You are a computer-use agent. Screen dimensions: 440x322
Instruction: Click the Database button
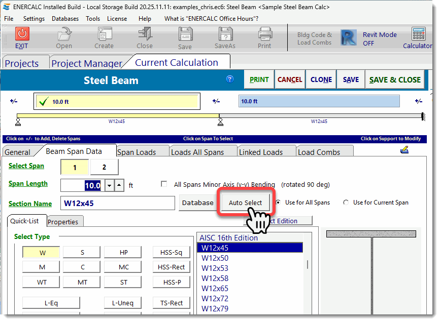pos(197,203)
